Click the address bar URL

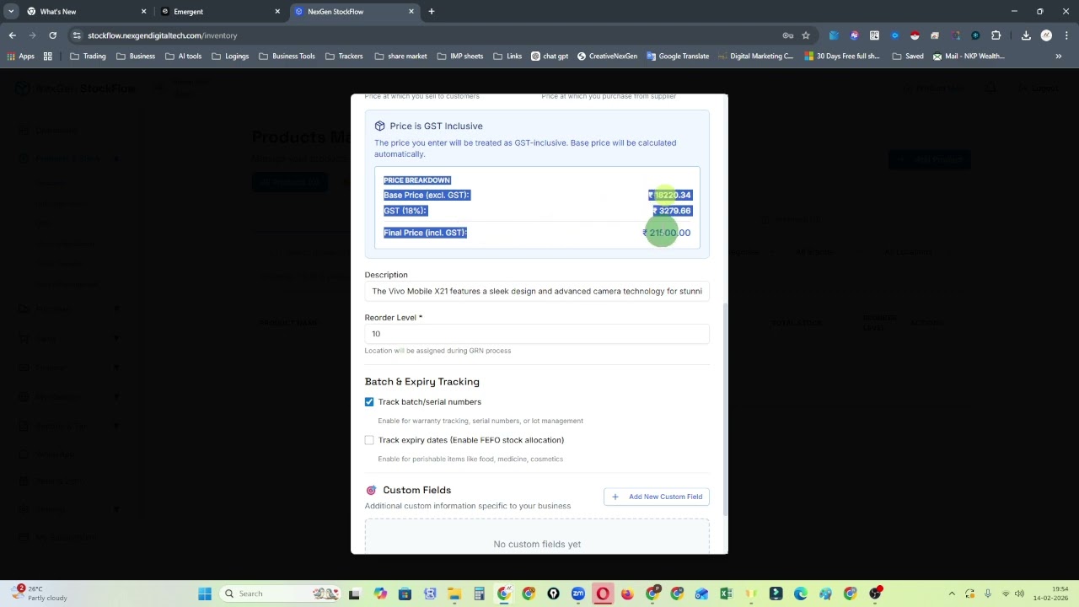click(x=163, y=35)
